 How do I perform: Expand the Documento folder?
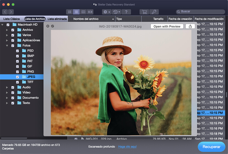[x=7, y=98]
